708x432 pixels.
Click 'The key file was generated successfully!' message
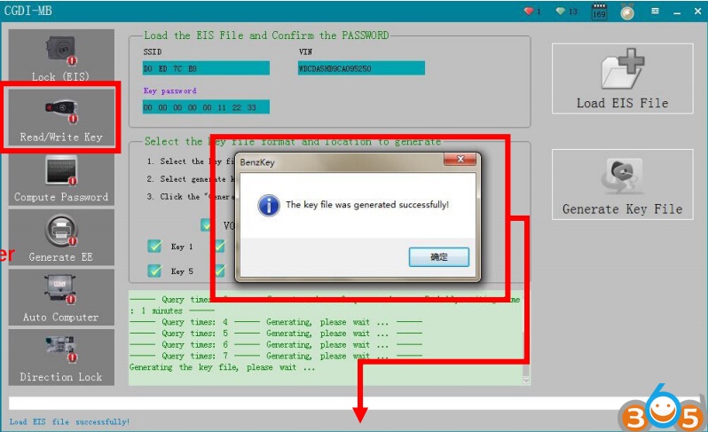tap(367, 205)
